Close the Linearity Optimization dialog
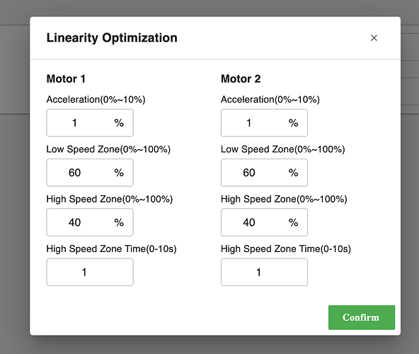The image size is (419, 354). (x=374, y=38)
